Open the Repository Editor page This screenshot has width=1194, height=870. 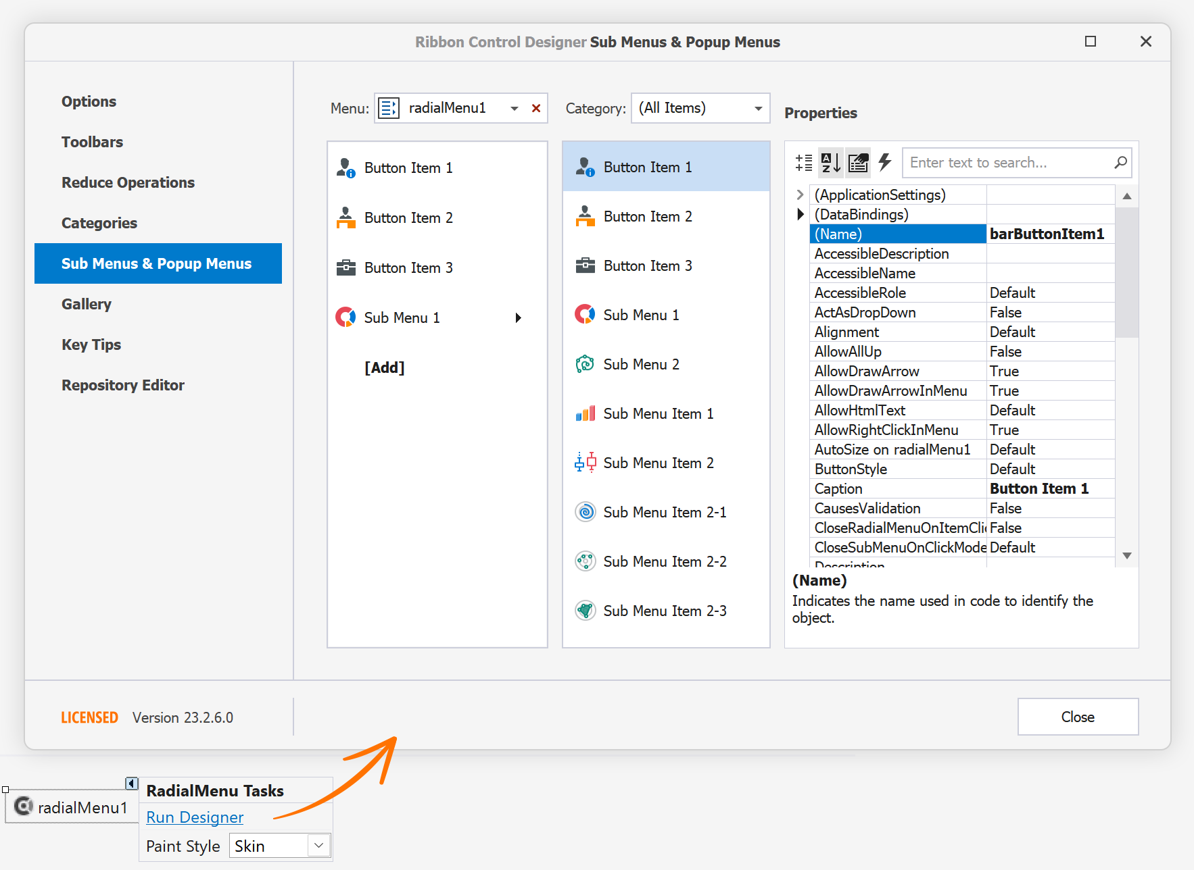coord(123,385)
